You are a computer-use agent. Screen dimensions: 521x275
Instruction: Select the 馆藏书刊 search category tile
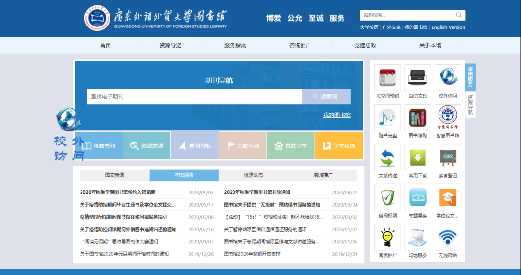coord(98,145)
